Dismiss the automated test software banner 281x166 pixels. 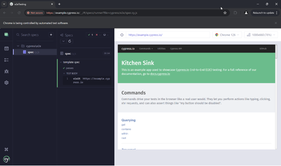[x=276, y=23]
